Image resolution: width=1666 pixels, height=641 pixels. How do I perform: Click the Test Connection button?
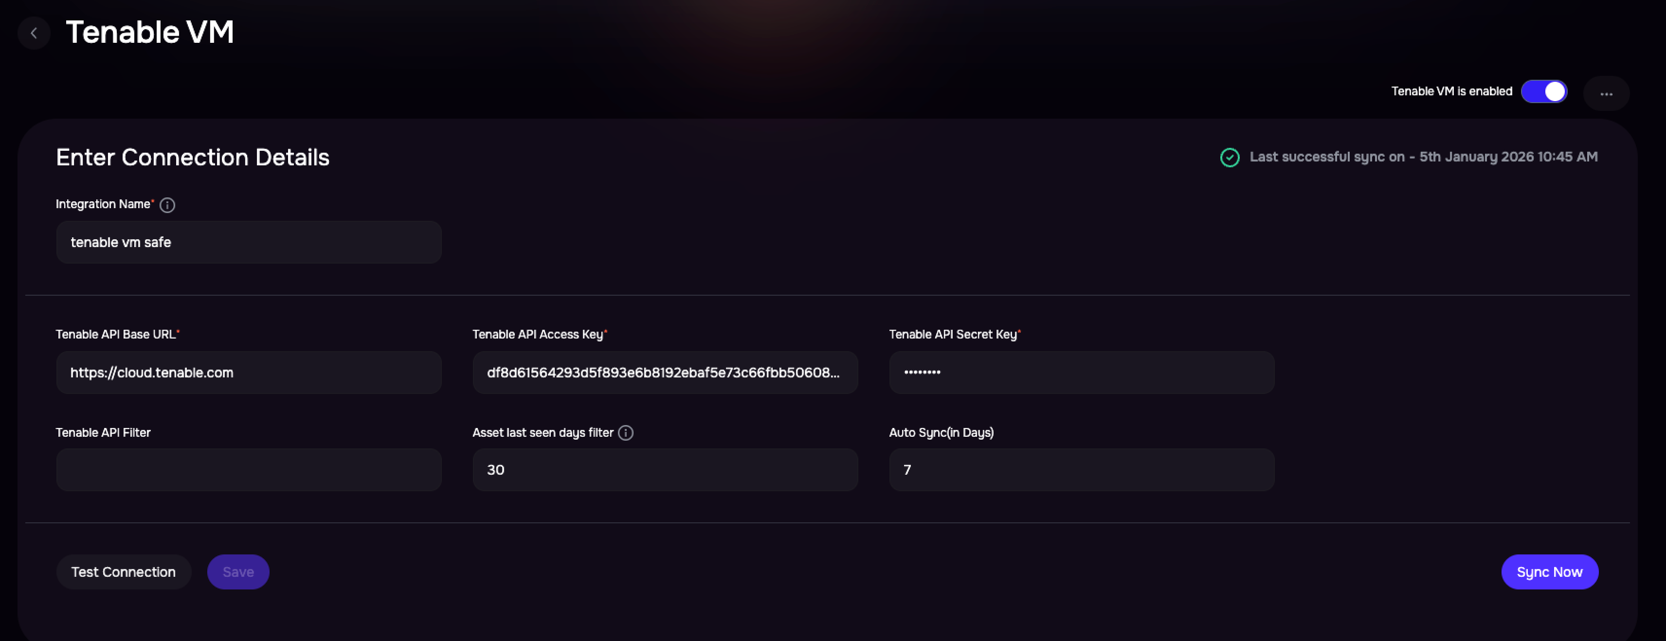(124, 572)
